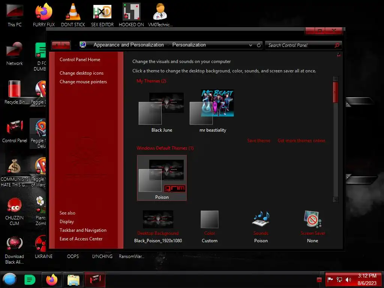Open SEX EDITOR HxD shortcut

pyautogui.click(x=102, y=15)
